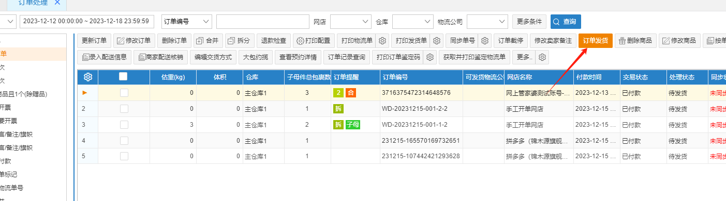The height and width of the screenshot is (201, 726).
Task: Open gear settings beside 同步单号
Action: [484, 41]
